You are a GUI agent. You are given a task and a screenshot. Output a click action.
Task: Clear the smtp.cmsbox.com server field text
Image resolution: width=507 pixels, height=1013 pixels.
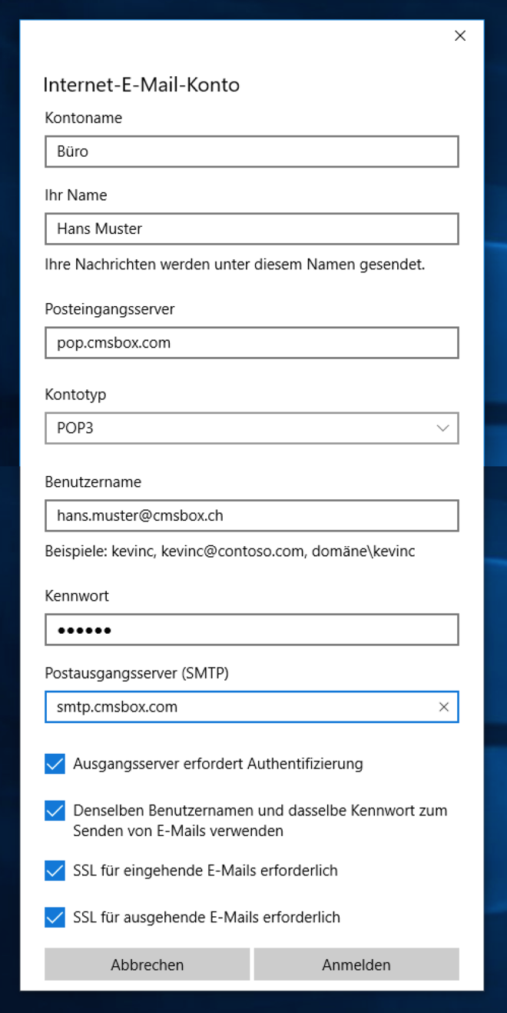coord(444,706)
